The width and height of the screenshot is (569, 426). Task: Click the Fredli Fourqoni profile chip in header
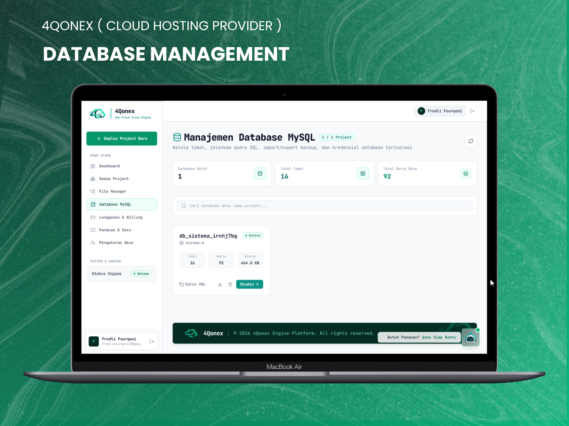pyautogui.click(x=440, y=111)
